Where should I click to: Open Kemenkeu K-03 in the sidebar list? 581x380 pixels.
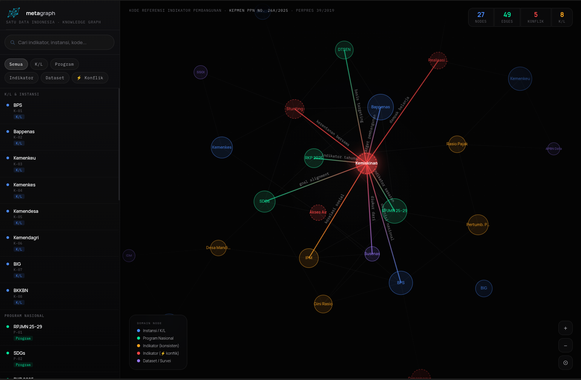[59, 164]
